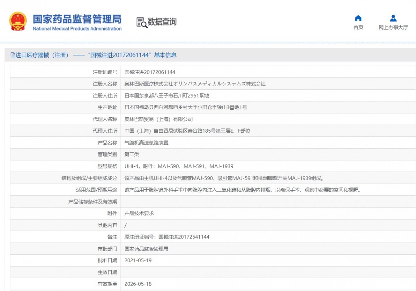Click the home house icon
Image resolution: width=416 pixels, height=291 pixels.
click(x=358, y=18)
